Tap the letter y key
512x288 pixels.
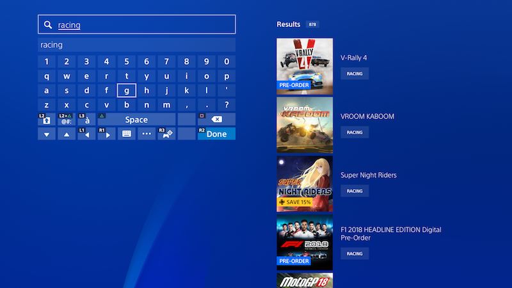coord(147,76)
